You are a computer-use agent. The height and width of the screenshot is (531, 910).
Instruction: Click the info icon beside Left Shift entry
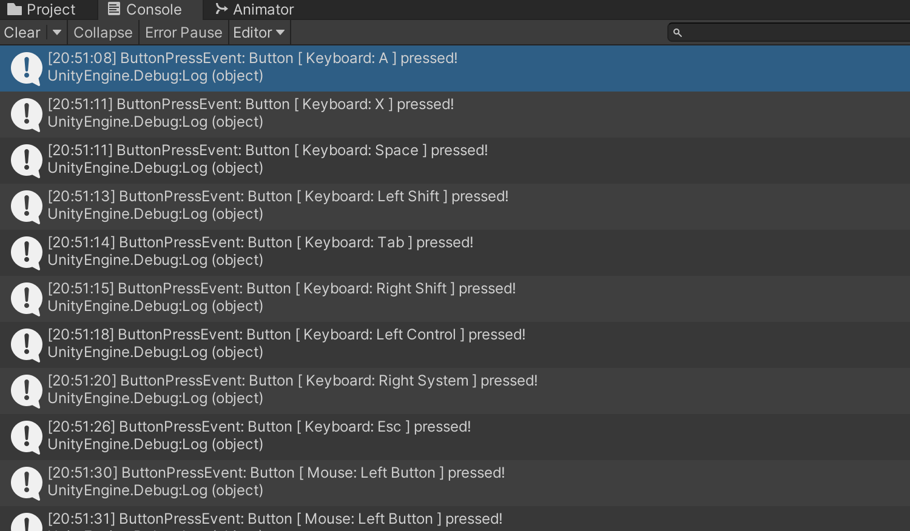point(27,206)
